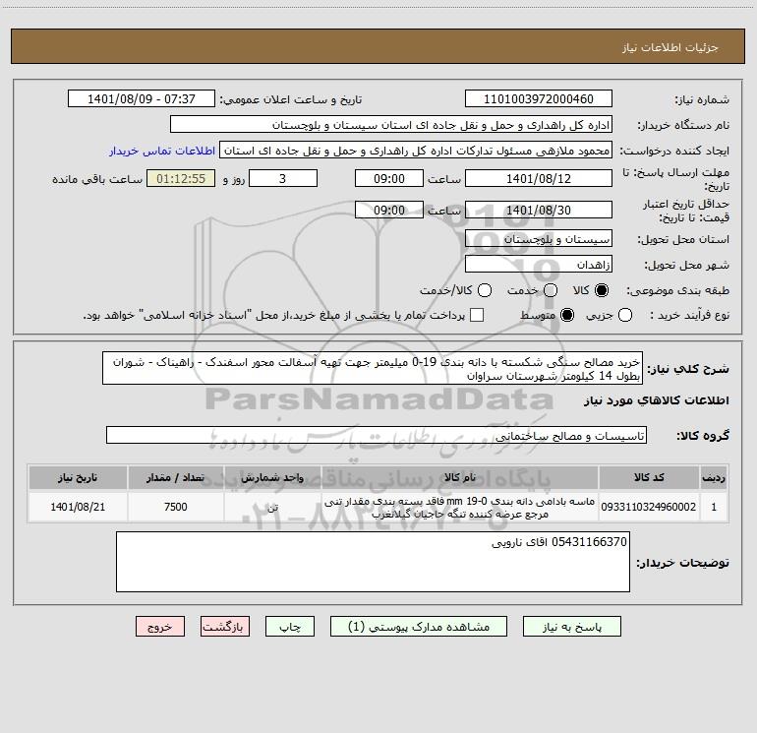Open the اطلاعات تماس خریدار link
The width and height of the screenshot is (757, 733).
(x=162, y=151)
